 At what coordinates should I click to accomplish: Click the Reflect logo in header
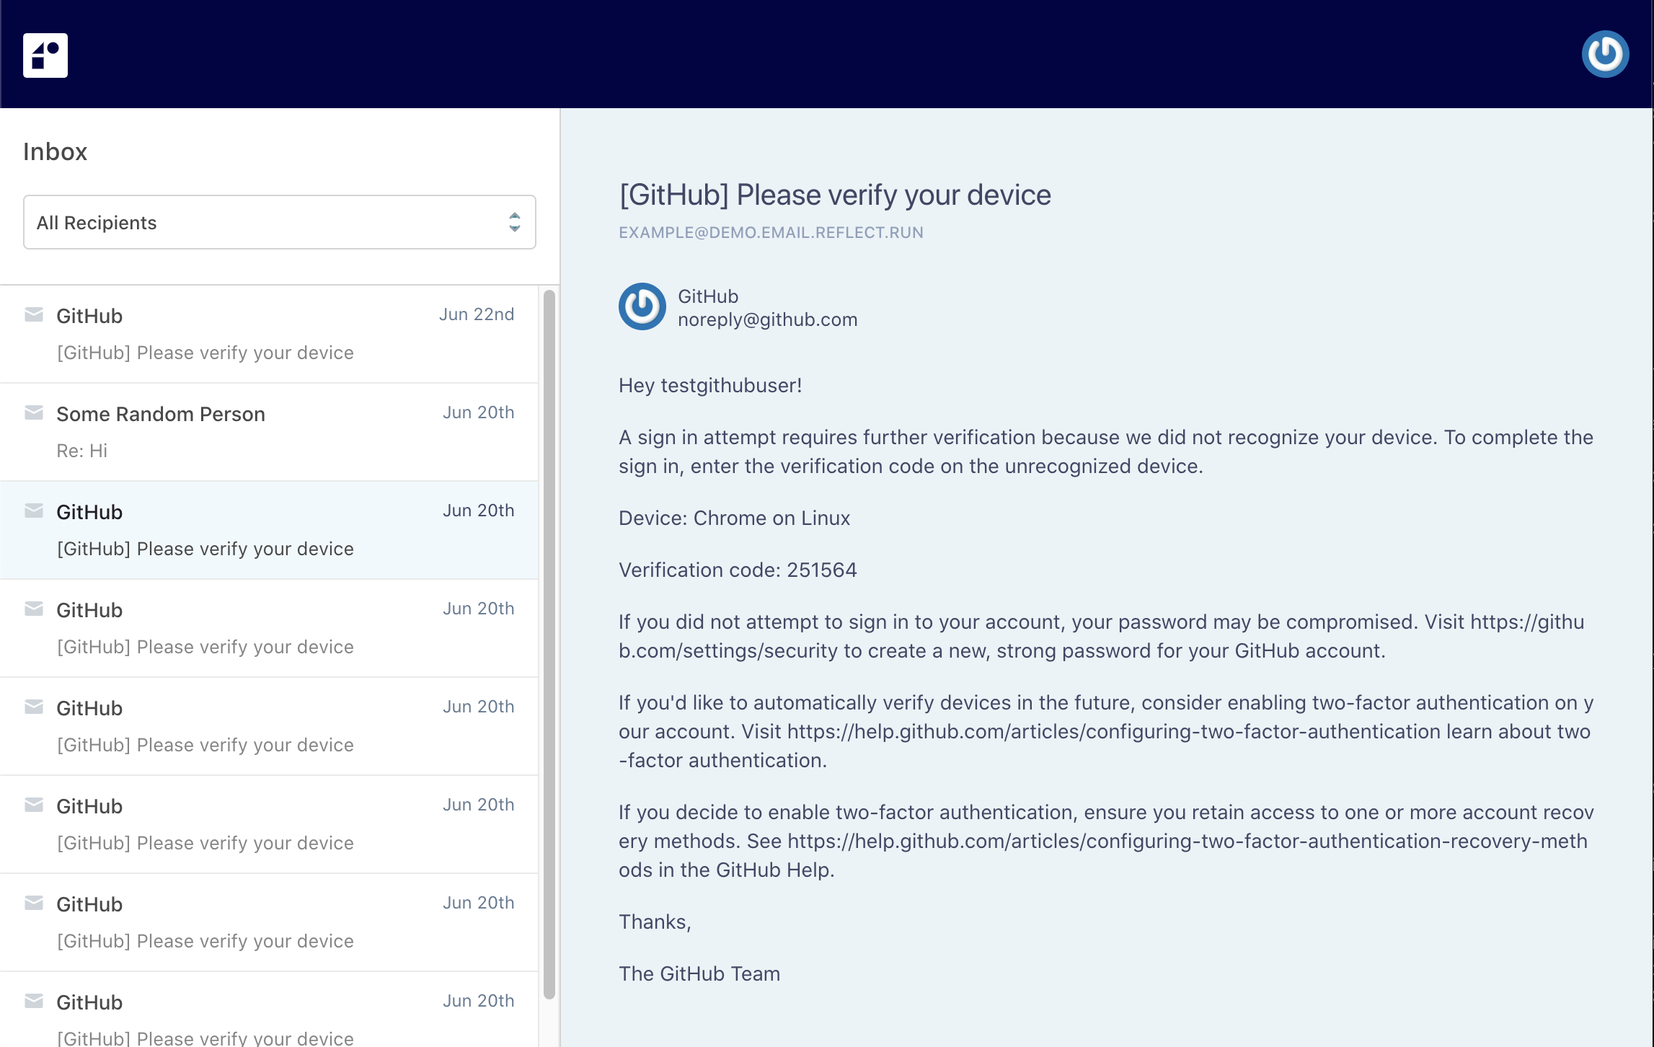45,55
